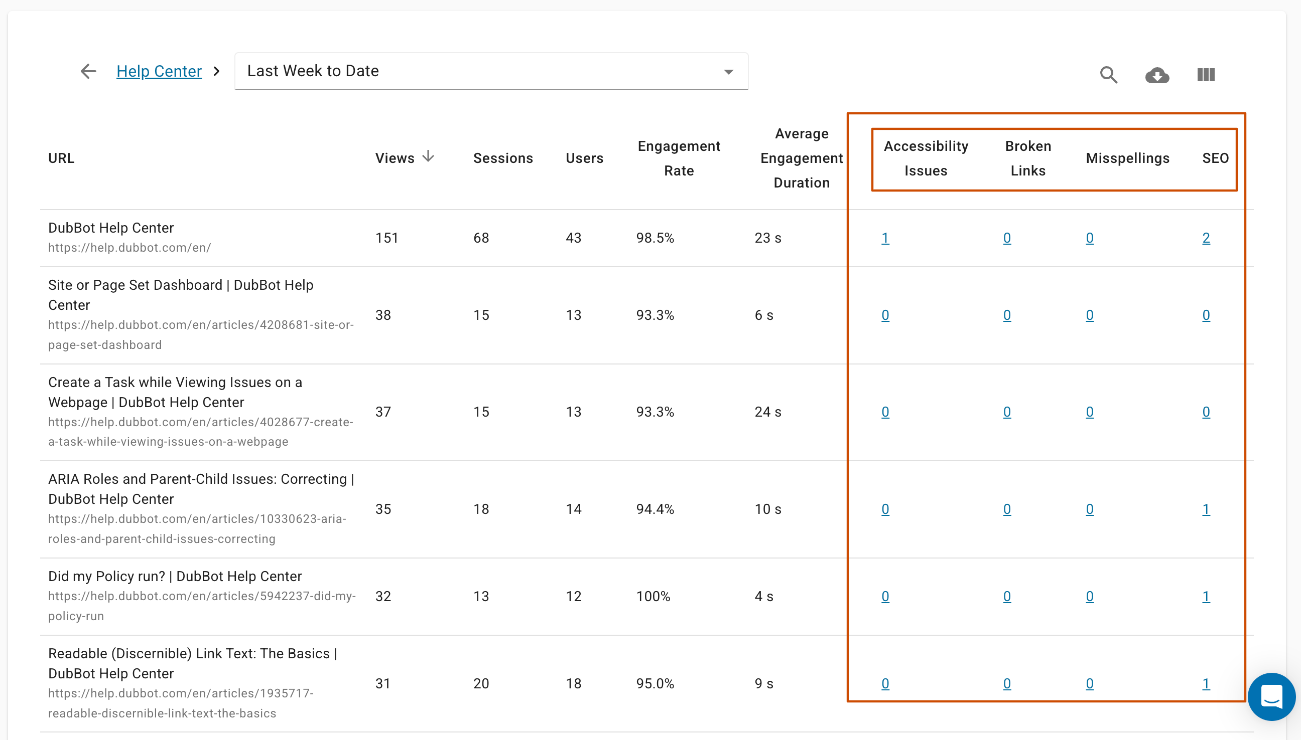Click the download report cloud icon
This screenshot has width=1301, height=740.
click(x=1157, y=74)
